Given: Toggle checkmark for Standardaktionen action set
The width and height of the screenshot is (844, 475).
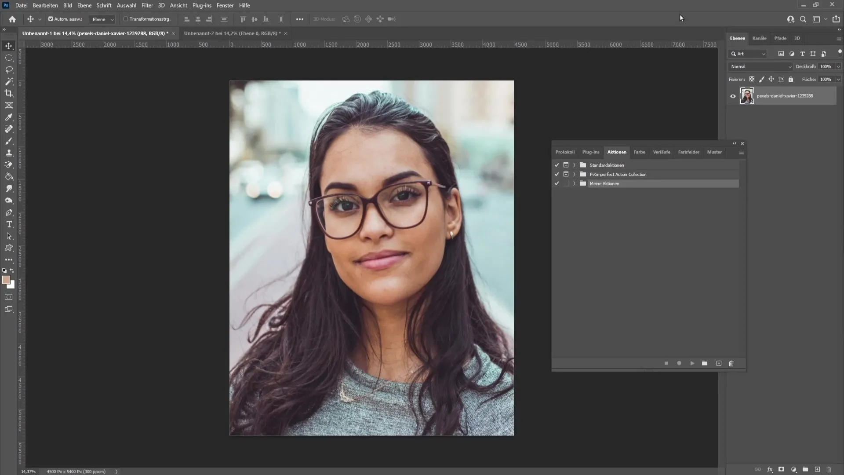Looking at the screenshot, I should [x=557, y=165].
